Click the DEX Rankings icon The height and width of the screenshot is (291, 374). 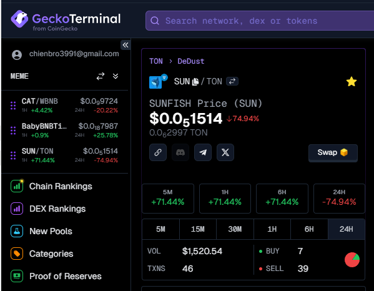click(17, 209)
